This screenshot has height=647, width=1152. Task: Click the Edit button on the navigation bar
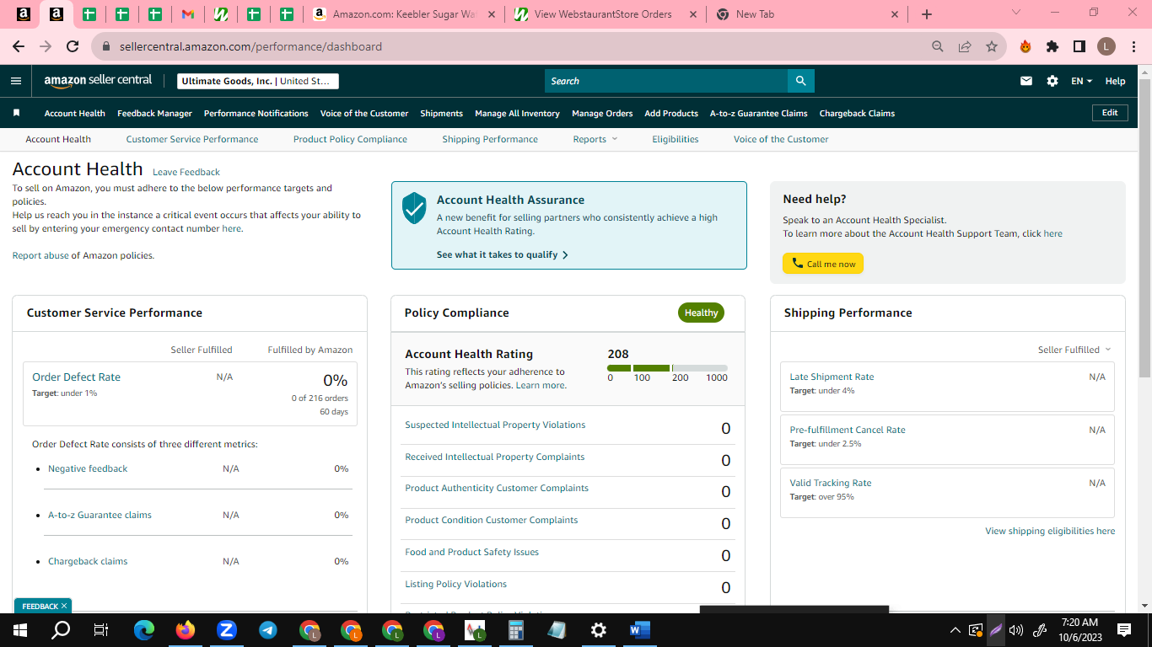[x=1110, y=113]
